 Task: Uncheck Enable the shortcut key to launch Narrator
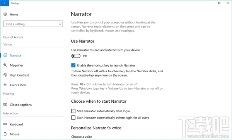tap(73, 65)
